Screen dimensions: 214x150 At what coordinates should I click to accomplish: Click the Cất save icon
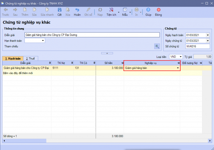click(x=59, y=10)
